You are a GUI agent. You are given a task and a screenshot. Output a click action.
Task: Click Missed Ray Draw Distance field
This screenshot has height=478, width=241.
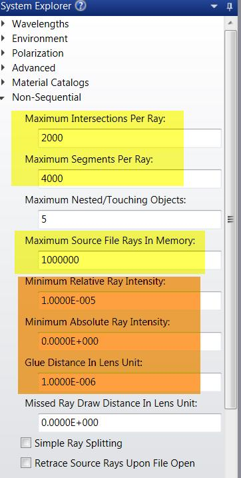[x=130, y=423]
